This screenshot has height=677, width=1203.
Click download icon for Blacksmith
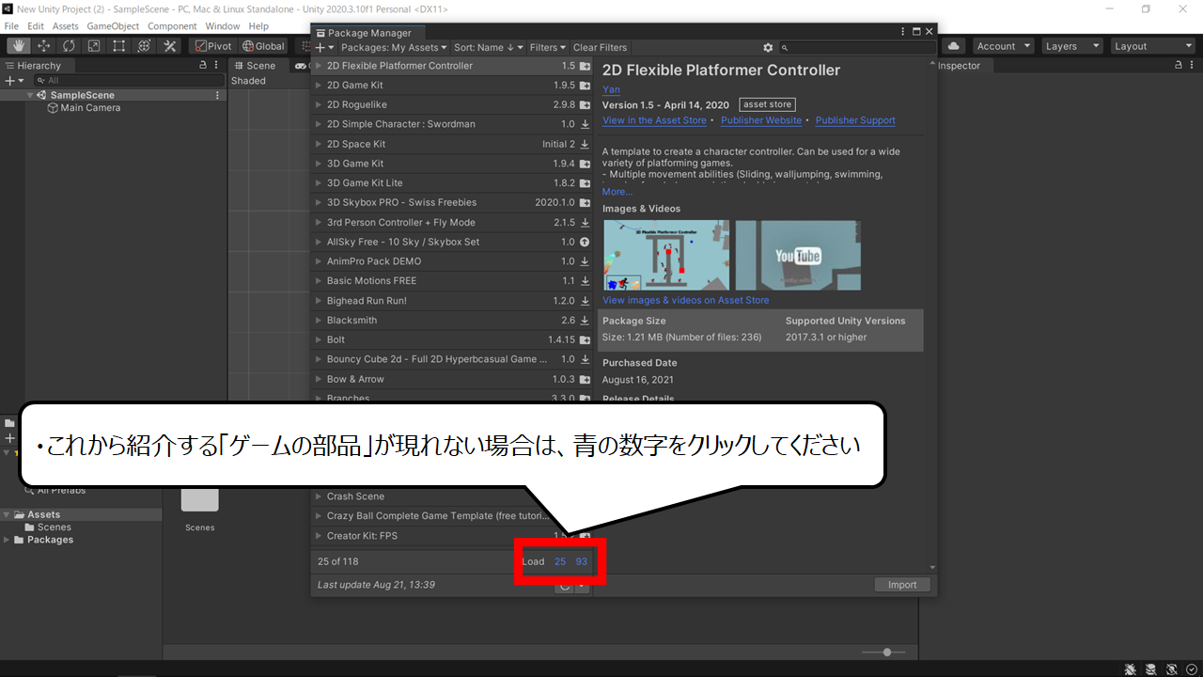coord(585,321)
